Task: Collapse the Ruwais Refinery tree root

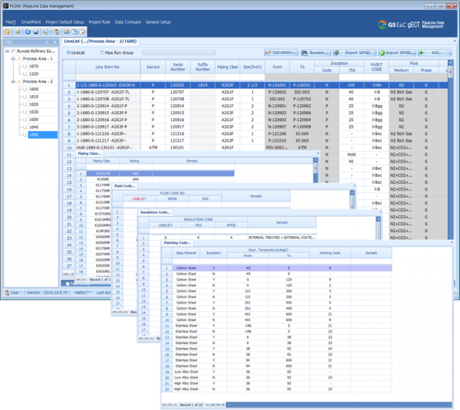Action: click(x=5, y=51)
